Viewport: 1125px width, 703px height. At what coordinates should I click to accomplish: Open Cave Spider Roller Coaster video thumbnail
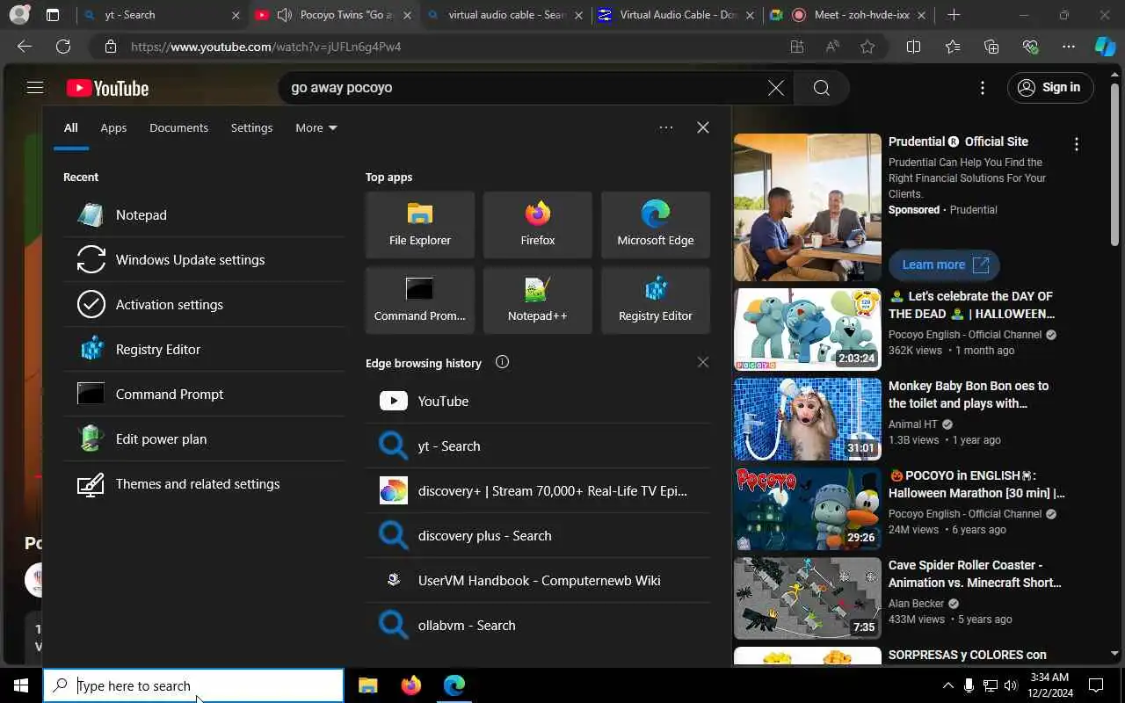point(808,598)
